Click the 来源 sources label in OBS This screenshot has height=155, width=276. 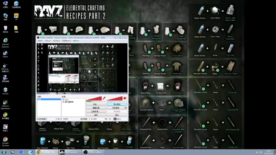coord(64,97)
